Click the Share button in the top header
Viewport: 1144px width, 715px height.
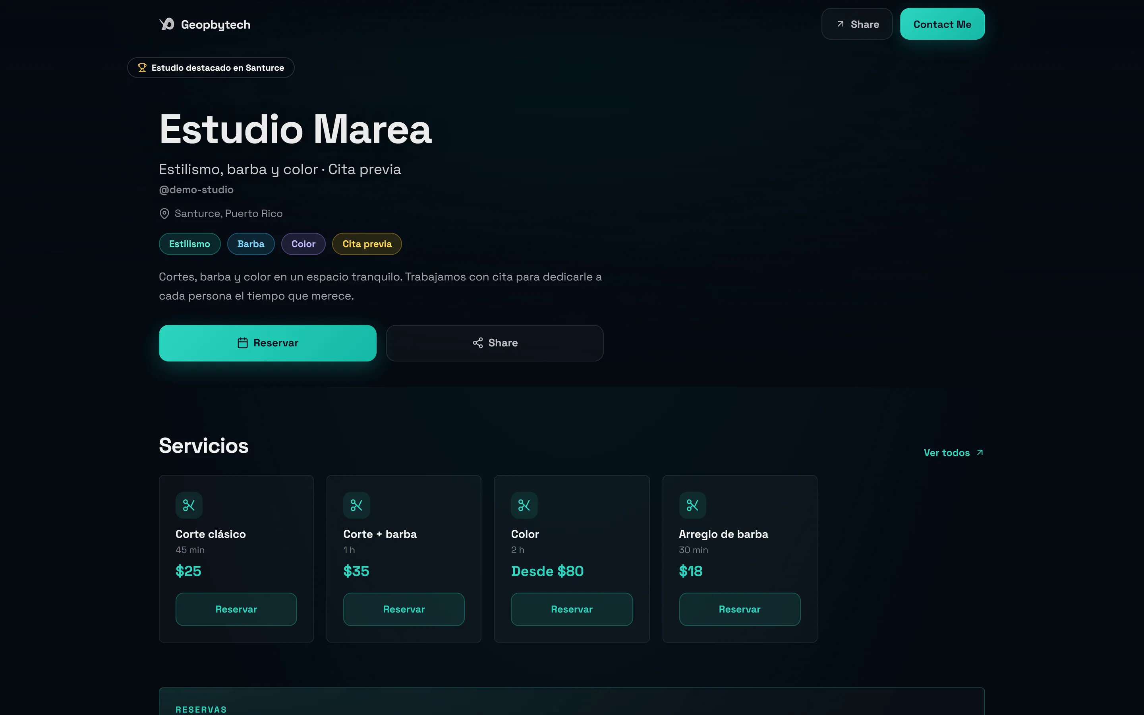pos(857,24)
